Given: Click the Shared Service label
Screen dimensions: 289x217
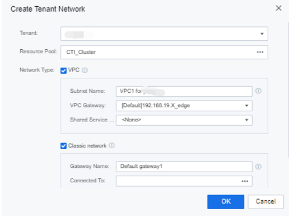Looking at the screenshot, I should [x=92, y=120].
